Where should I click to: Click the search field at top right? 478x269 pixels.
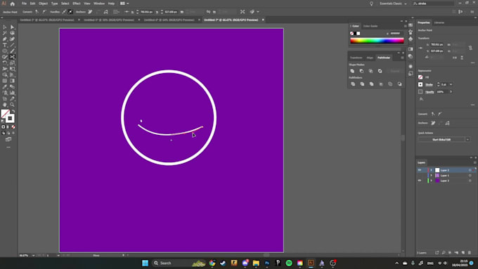pos(433,4)
